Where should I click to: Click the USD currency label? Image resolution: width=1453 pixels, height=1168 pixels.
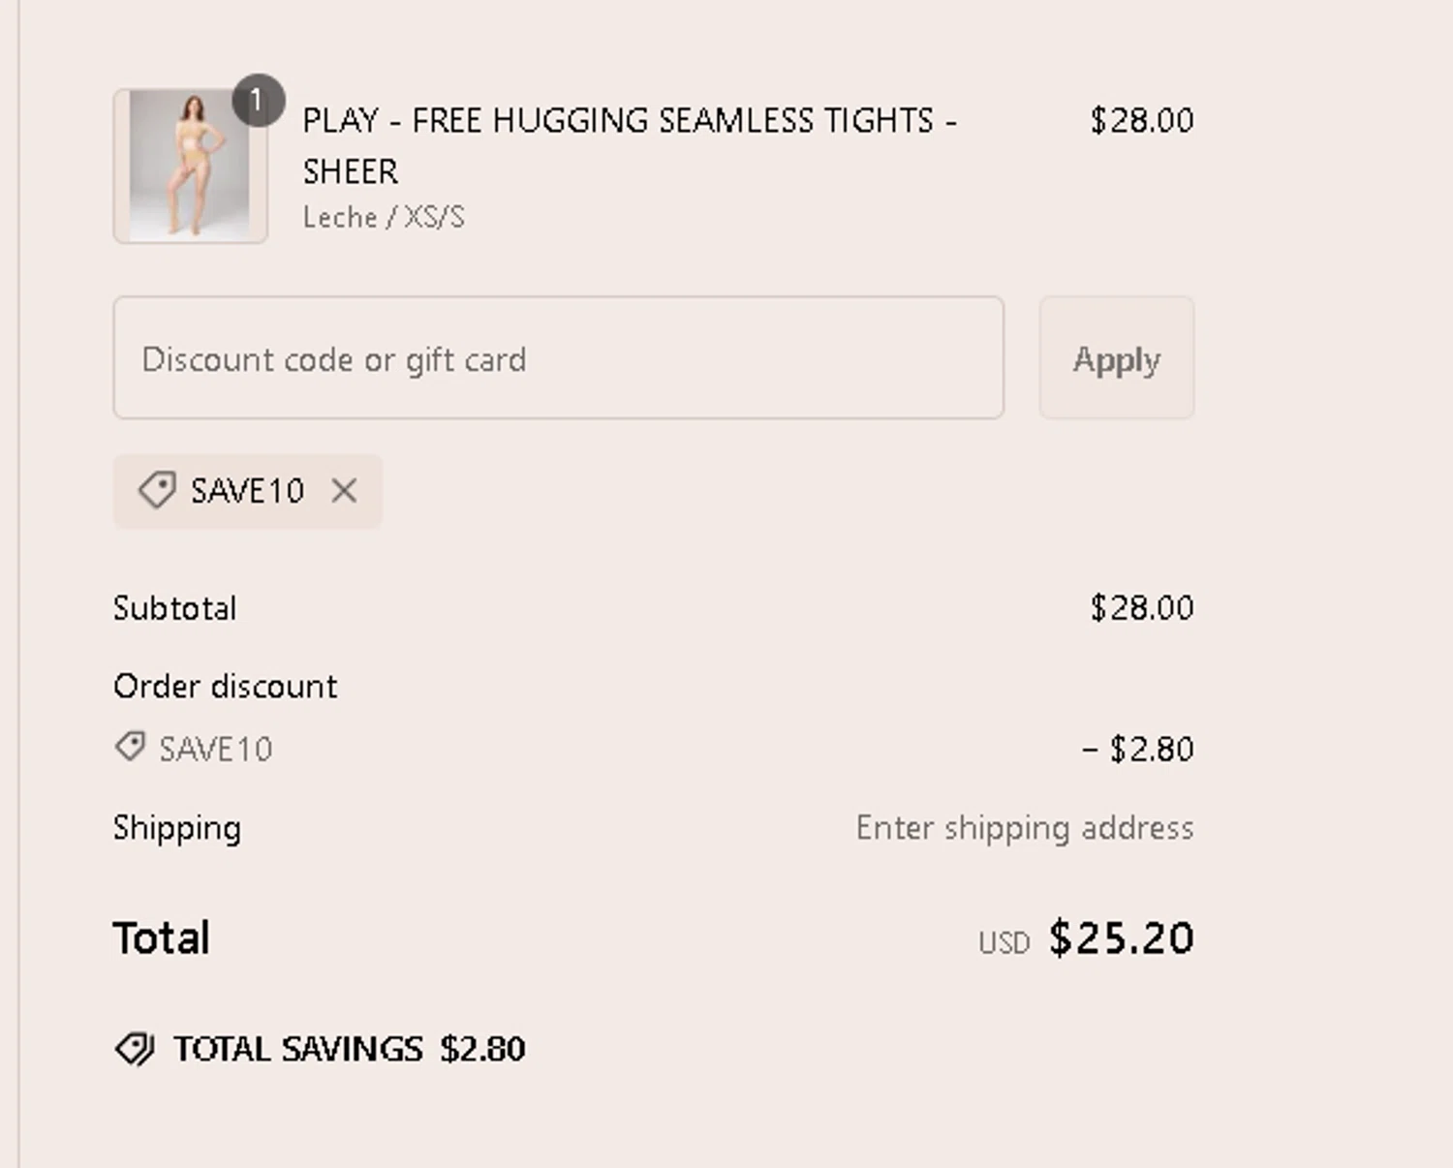pos(1004,942)
